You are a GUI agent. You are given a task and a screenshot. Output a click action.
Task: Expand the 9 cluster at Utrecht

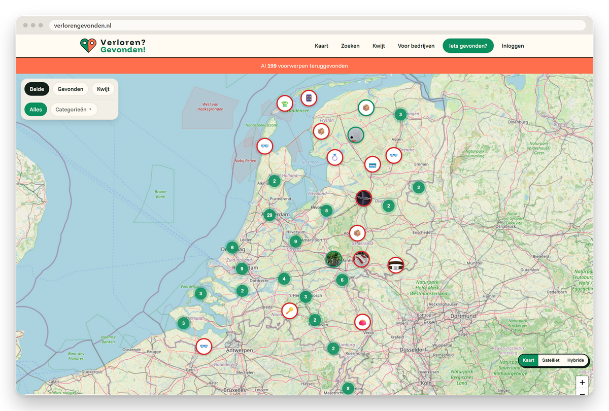coord(295,242)
